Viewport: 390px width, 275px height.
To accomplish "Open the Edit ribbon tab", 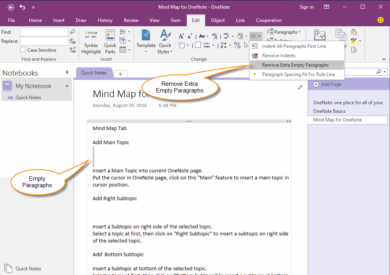I will (x=196, y=20).
